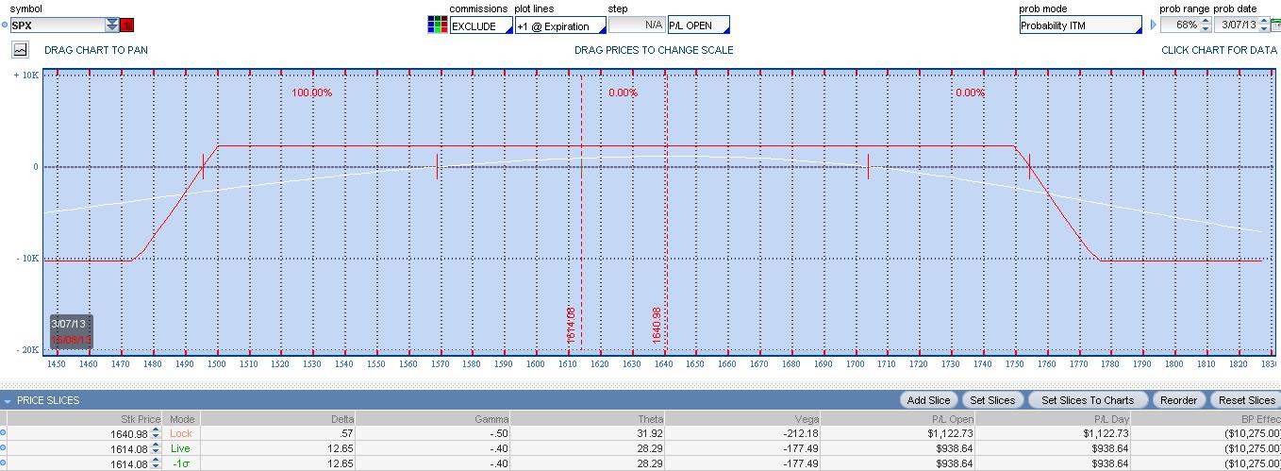Viewport: 1281px width, 471px height.
Task: Click the + 10K Y-axis label
Action: tap(25, 75)
